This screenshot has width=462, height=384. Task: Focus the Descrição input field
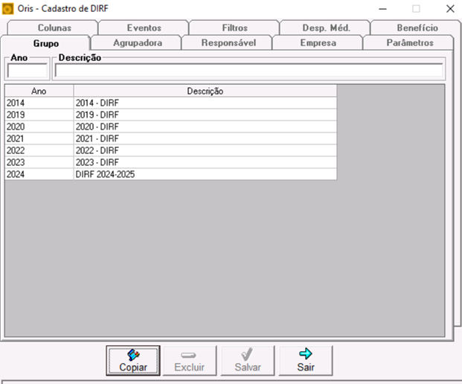pos(248,71)
